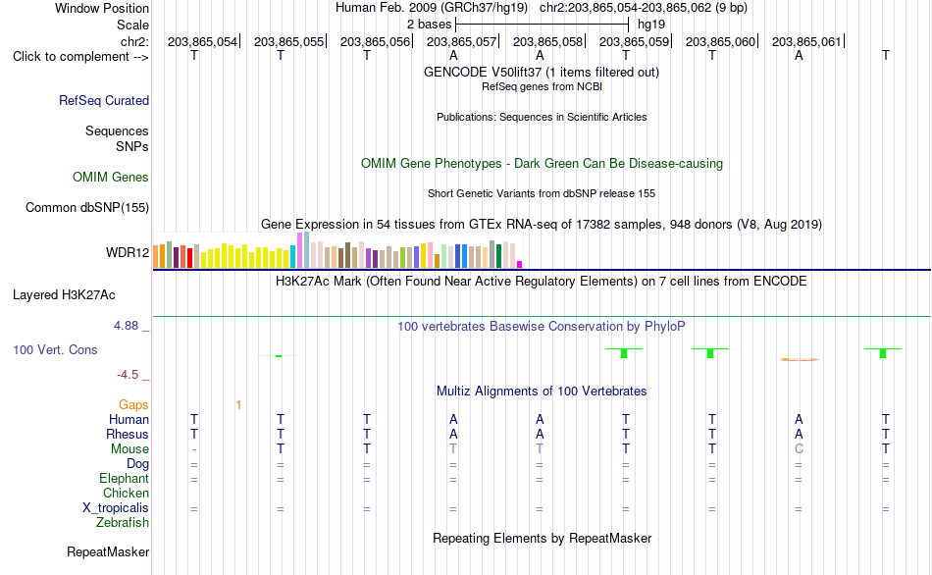Click the 'hg19' scale label

pyautogui.click(x=651, y=25)
